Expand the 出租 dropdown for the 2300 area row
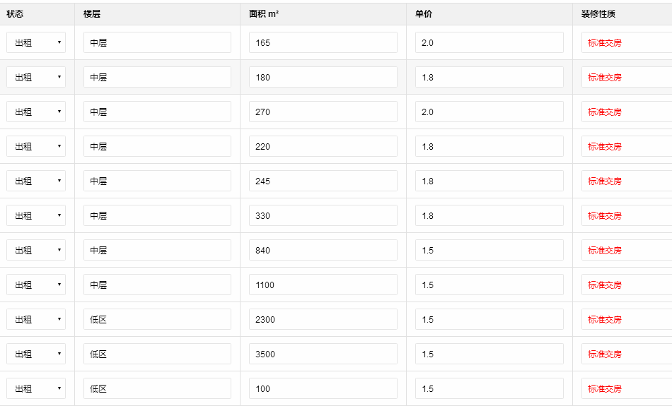 [x=36, y=319]
